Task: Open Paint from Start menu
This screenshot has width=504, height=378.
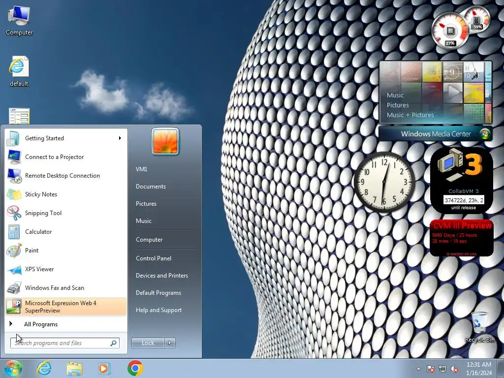Action: pos(66,251)
